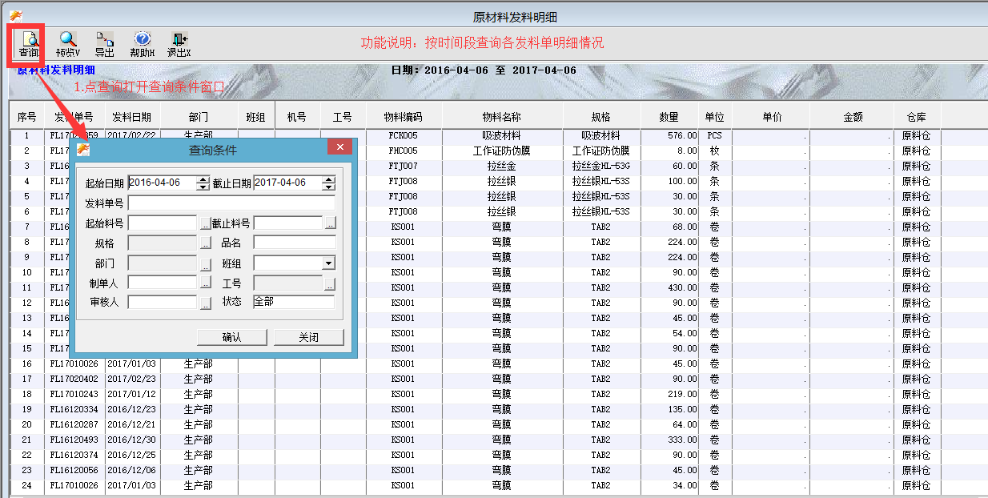Focus the 发料单号 input field
This screenshot has height=498, width=988.
click(x=231, y=203)
